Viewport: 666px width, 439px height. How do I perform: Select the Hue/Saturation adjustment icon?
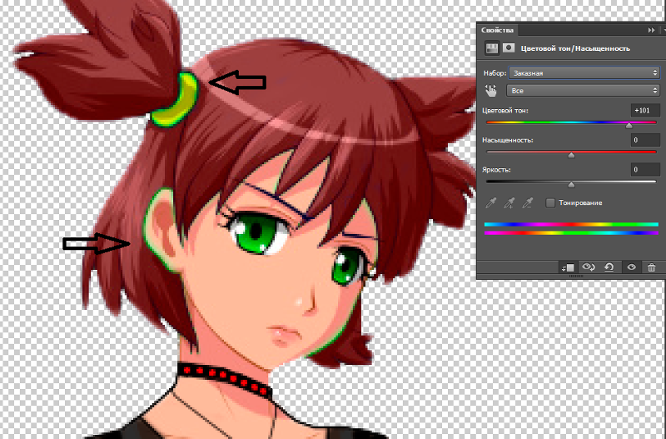pyautogui.click(x=492, y=48)
